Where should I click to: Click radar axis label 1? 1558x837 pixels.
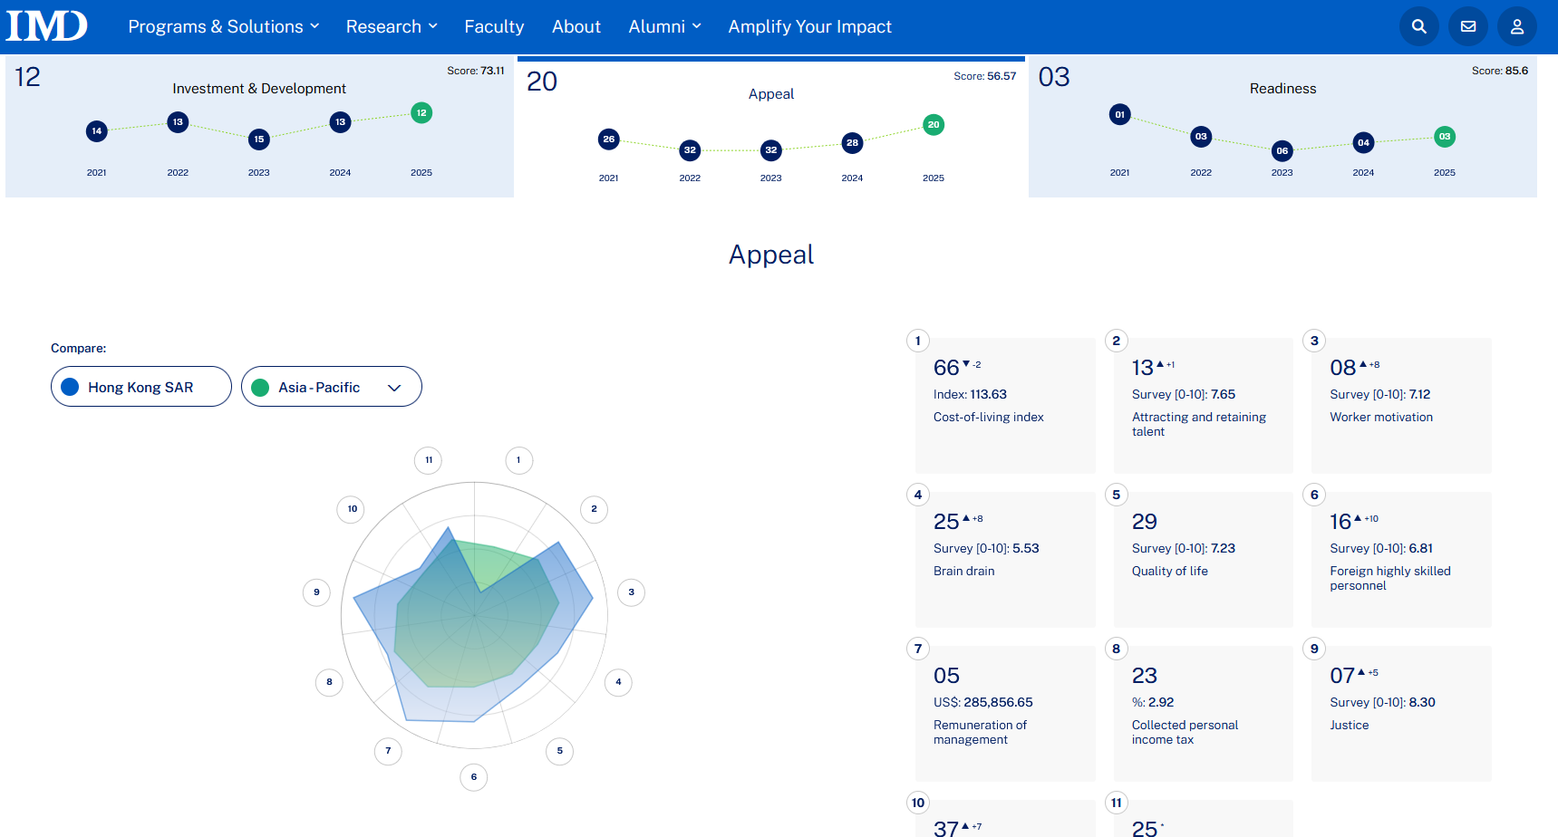click(519, 460)
